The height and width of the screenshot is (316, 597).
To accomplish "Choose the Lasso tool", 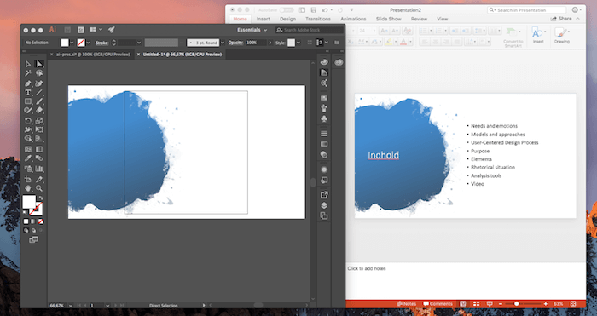I will click(x=39, y=73).
